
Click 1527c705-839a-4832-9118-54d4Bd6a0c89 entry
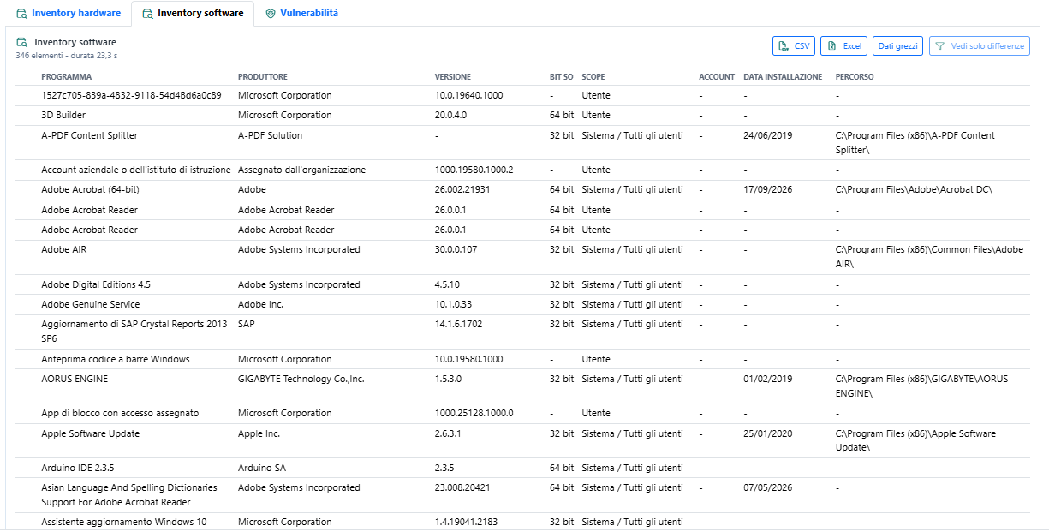(131, 95)
